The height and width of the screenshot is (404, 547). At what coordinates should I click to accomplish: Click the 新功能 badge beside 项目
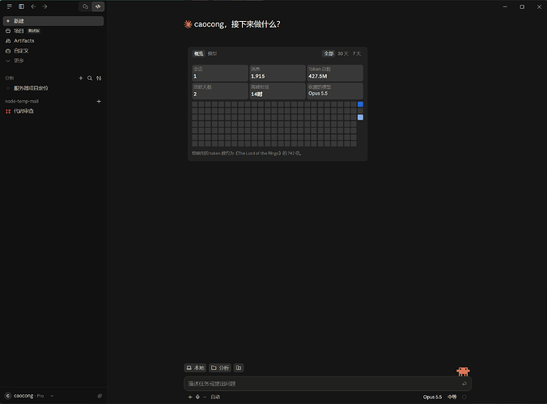point(34,31)
